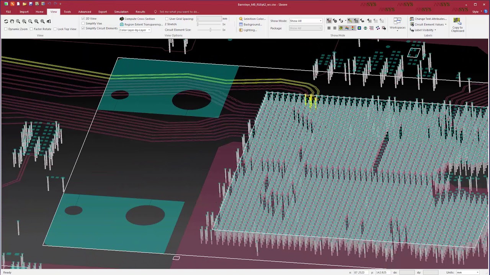Open the Color Layer-by-Layer dropdown
The image size is (490, 275).
click(x=135, y=30)
